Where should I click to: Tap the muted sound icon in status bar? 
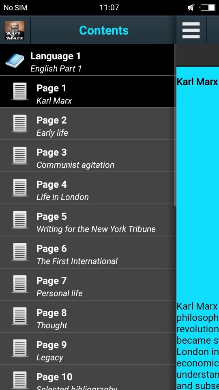(x=191, y=8)
